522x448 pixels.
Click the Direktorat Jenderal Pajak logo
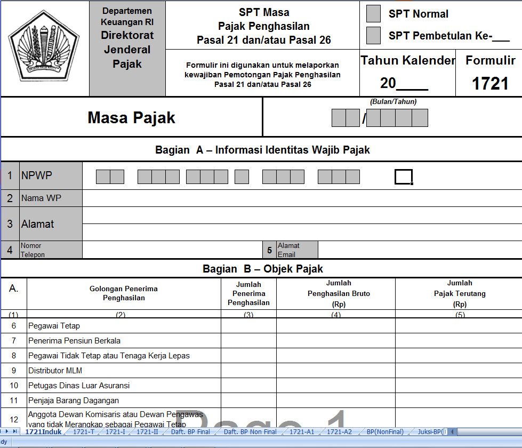point(44,46)
